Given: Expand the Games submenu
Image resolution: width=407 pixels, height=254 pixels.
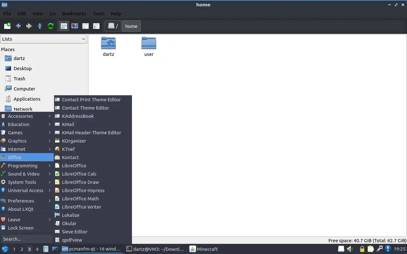Looking at the screenshot, I should coord(27,133).
